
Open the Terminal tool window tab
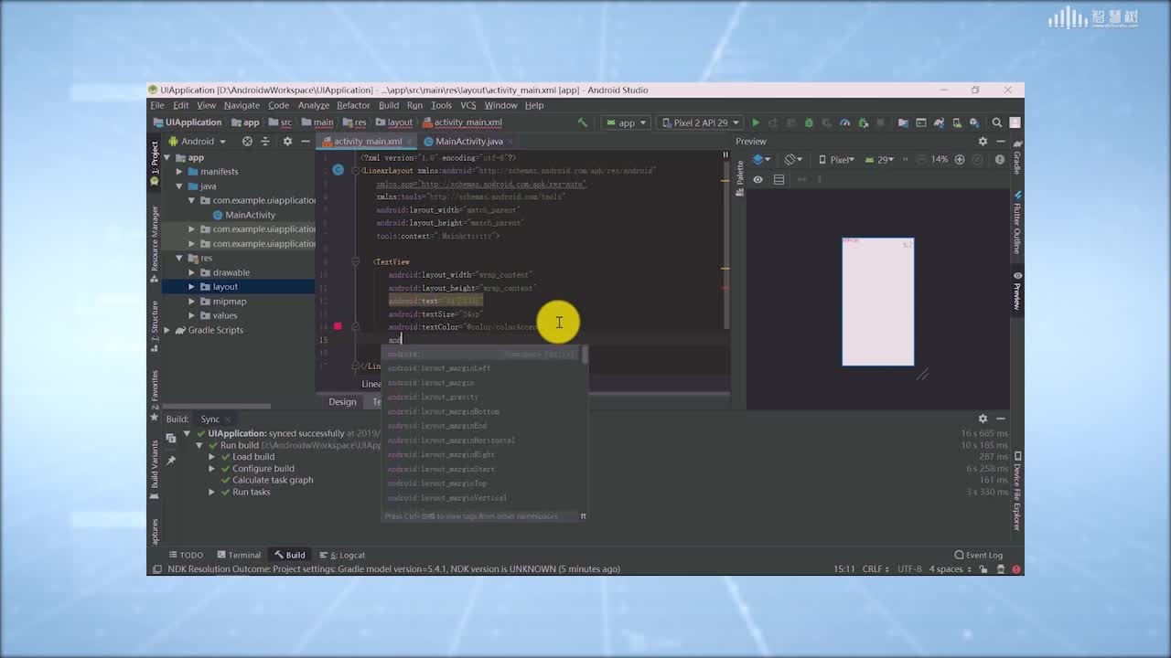point(238,555)
